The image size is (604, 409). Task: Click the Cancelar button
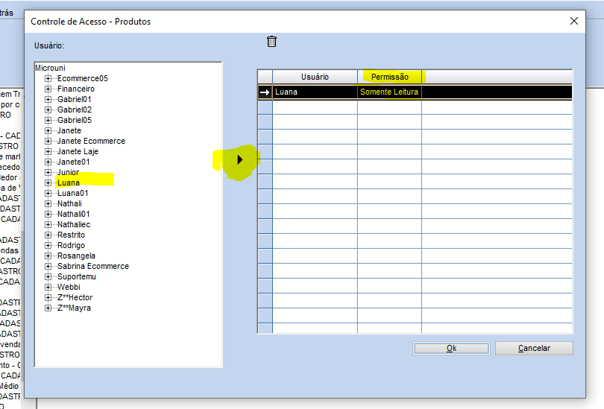tap(534, 348)
